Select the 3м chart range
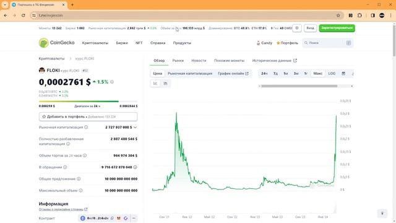The image size is (396, 223). [296, 73]
